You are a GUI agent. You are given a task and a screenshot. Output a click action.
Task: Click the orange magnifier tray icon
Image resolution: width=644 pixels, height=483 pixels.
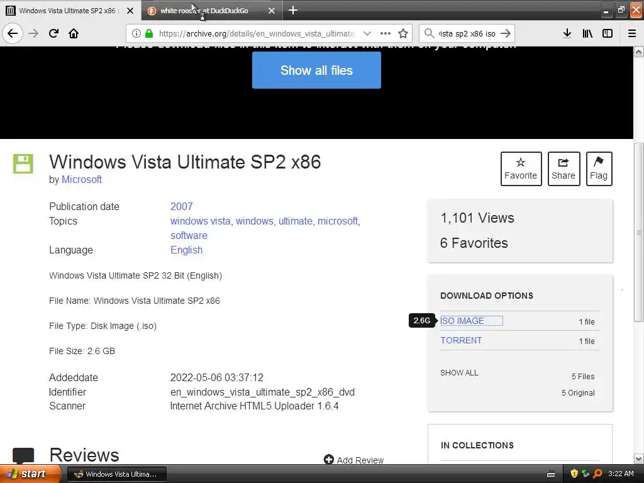(x=597, y=474)
